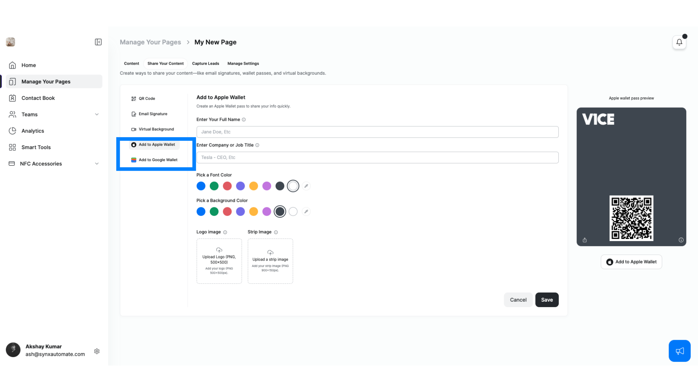Click the Upload a strip image zone
Viewport: 698px width, 392px height.
coord(270,261)
